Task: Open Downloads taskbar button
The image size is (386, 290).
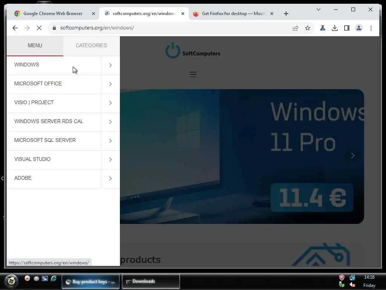Action: [x=151, y=281]
